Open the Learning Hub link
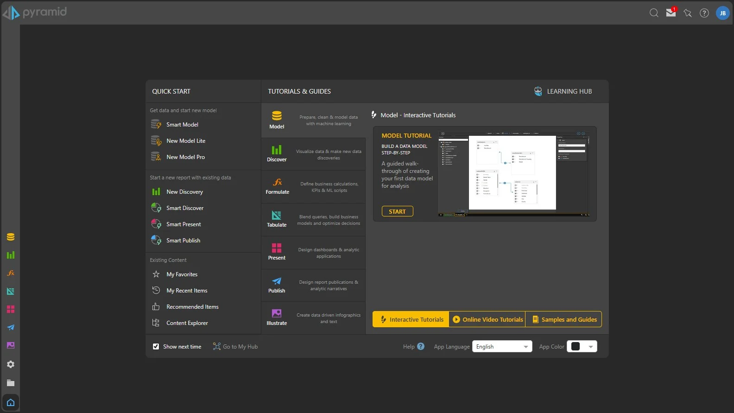This screenshot has height=413, width=734. [x=563, y=91]
